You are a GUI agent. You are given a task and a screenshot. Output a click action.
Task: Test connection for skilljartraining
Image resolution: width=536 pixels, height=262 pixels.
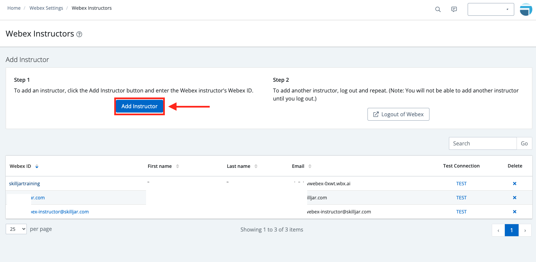coord(461,184)
